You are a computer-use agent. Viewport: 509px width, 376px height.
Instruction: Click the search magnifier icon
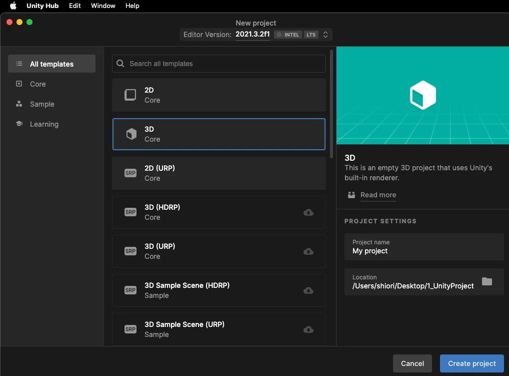coord(120,64)
